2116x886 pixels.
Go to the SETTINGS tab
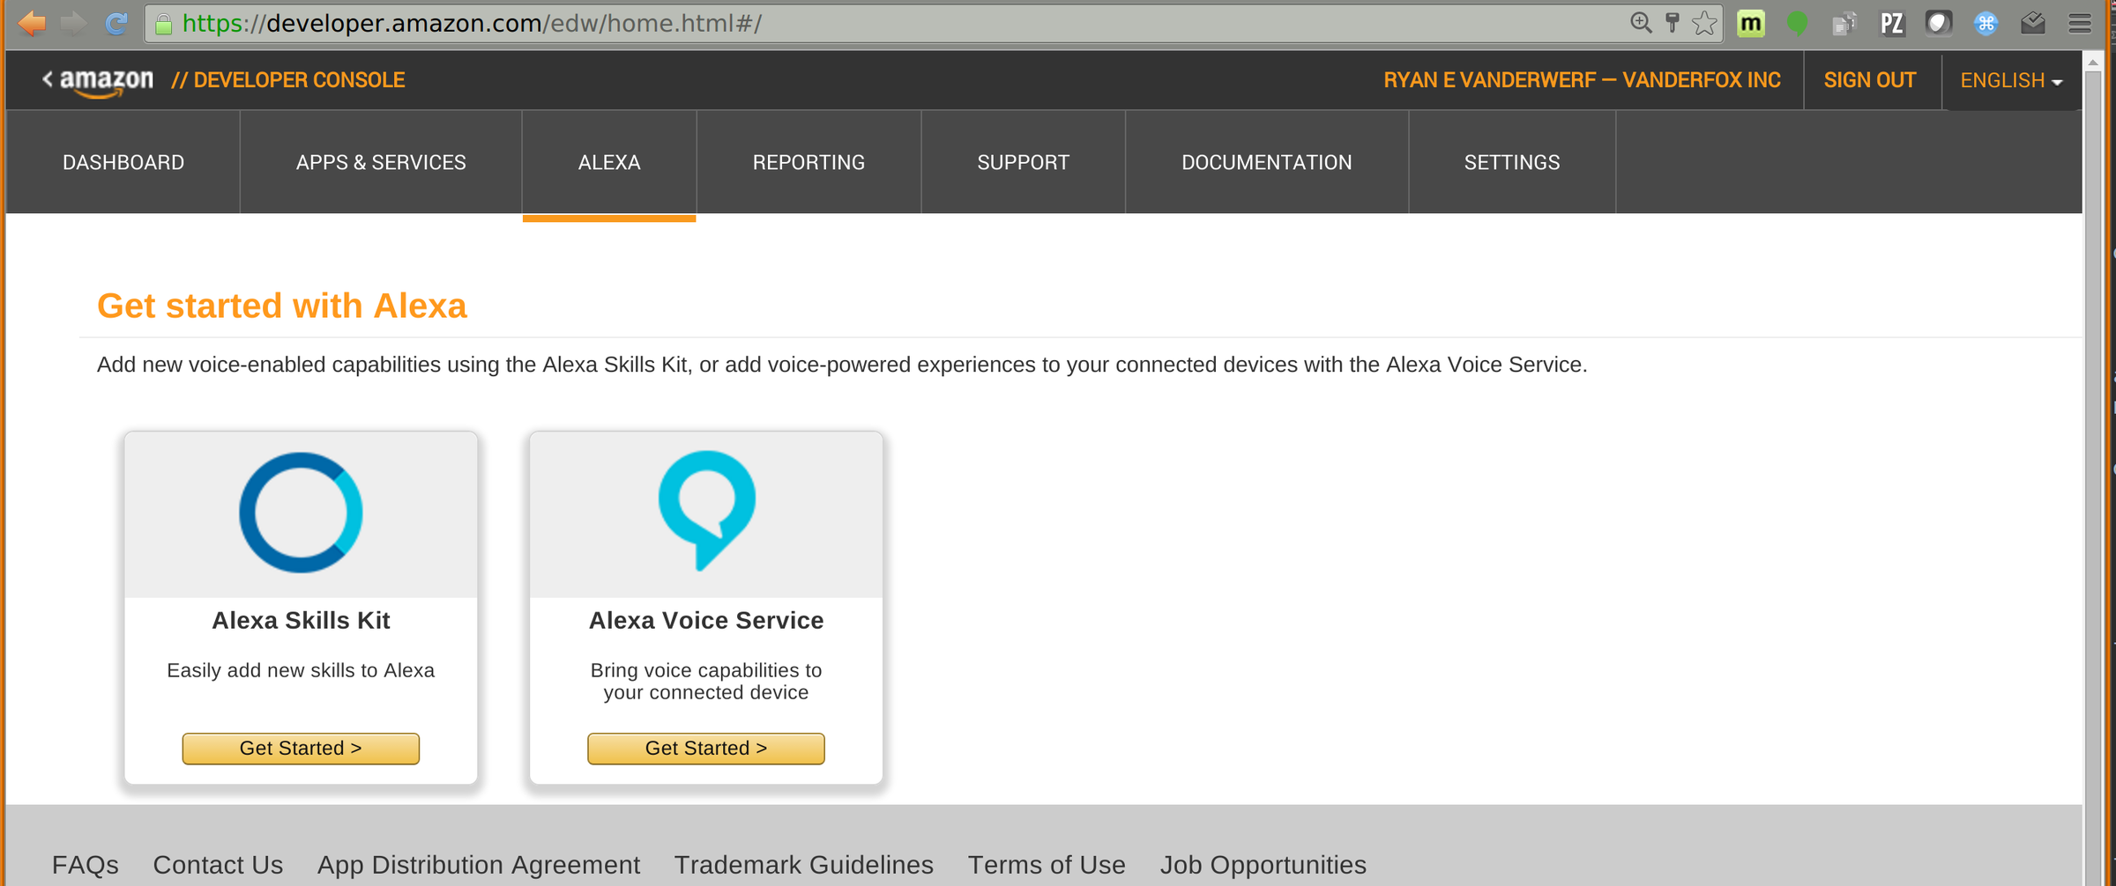[1512, 162]
